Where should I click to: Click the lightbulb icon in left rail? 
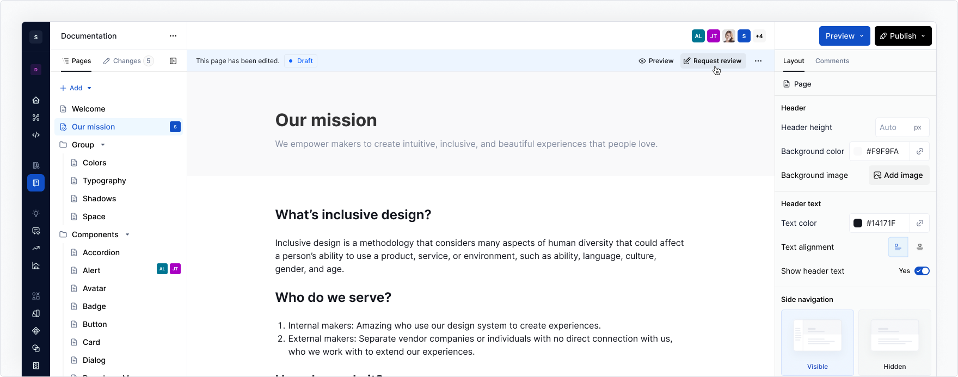tap(36, 213)
